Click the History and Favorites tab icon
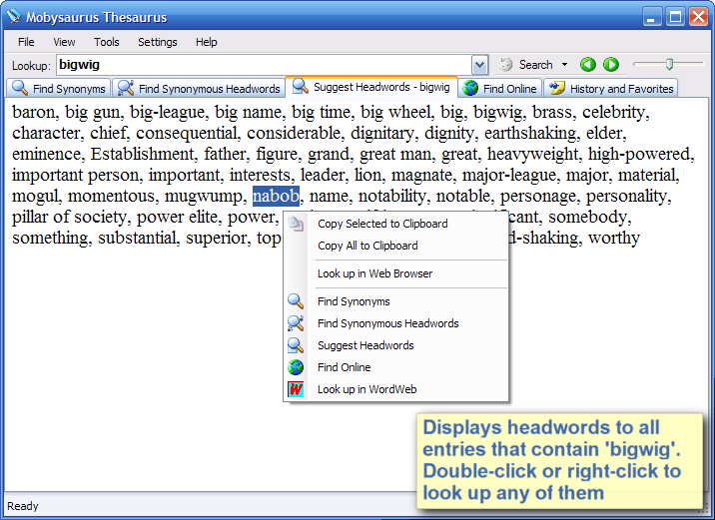 [x=557, y=88]
